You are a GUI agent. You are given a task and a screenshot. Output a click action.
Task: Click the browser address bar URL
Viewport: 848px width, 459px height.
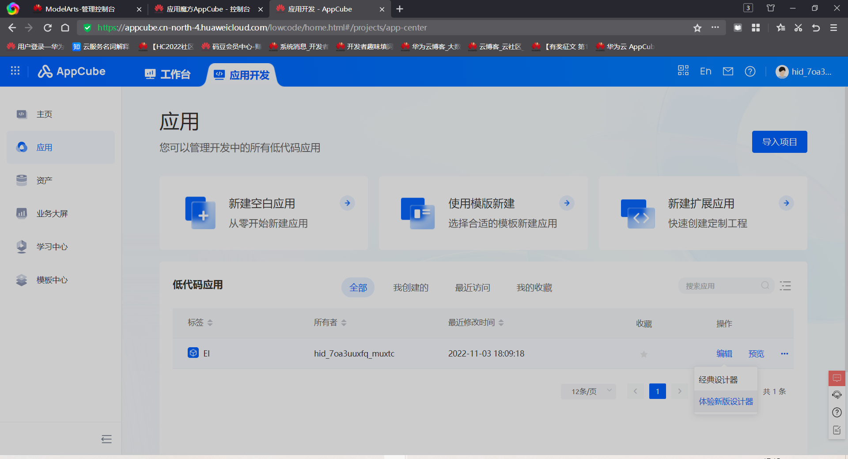[x=262, y=27]
